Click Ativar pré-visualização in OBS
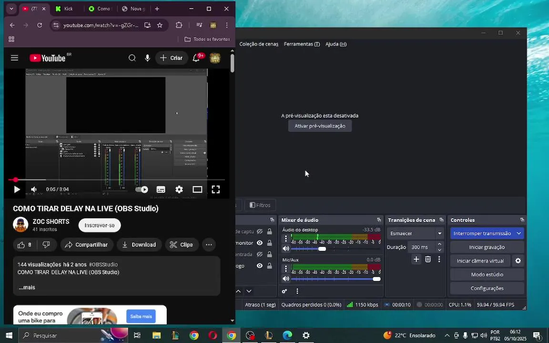This screenshot has height=343, width=549. [x=320, y=126]
